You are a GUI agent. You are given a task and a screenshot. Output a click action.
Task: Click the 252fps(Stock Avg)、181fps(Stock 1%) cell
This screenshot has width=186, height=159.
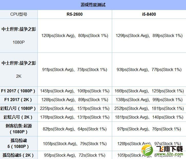pyautogui.click(x=149, y=109)
